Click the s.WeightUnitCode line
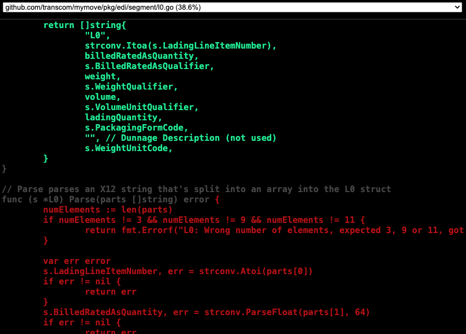466x334 pixels. (x=129, y=148)
